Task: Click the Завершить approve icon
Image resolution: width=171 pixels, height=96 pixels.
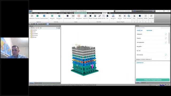Action: coord(32,16)
